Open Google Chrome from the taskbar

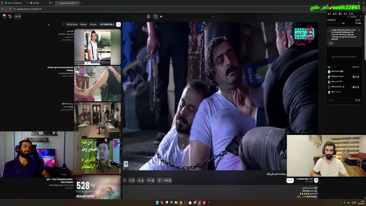click(181, 203)
